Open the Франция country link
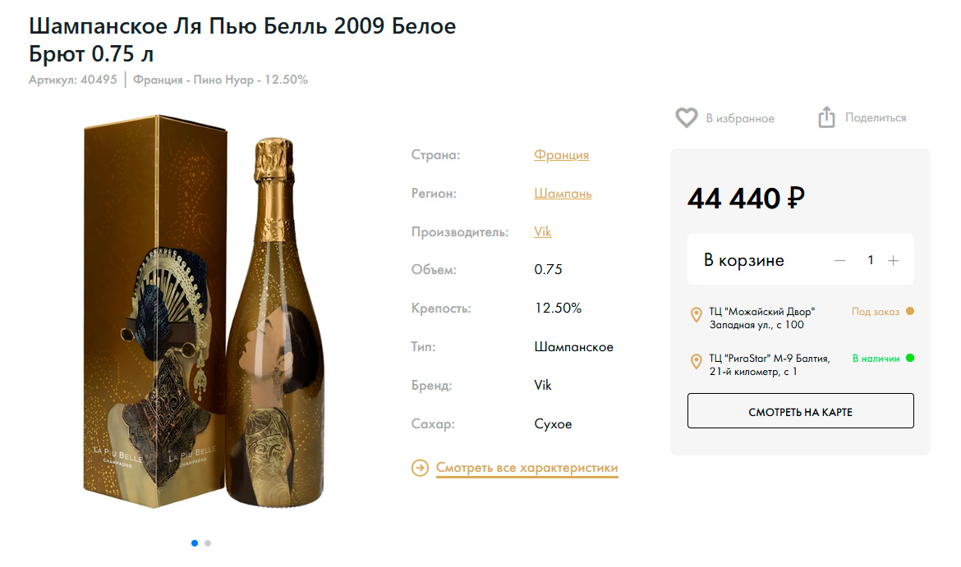The width and height of the screenshot is (961, 567). pyautogui.click(x=561, y=154)
